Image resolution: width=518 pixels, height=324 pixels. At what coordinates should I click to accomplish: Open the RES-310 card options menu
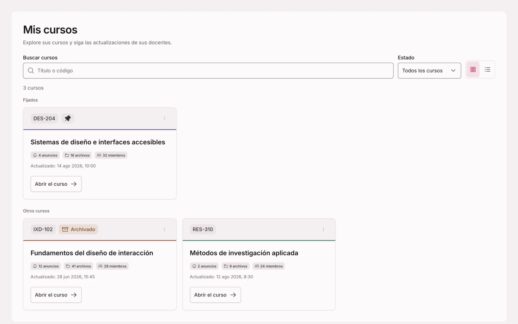323,229
